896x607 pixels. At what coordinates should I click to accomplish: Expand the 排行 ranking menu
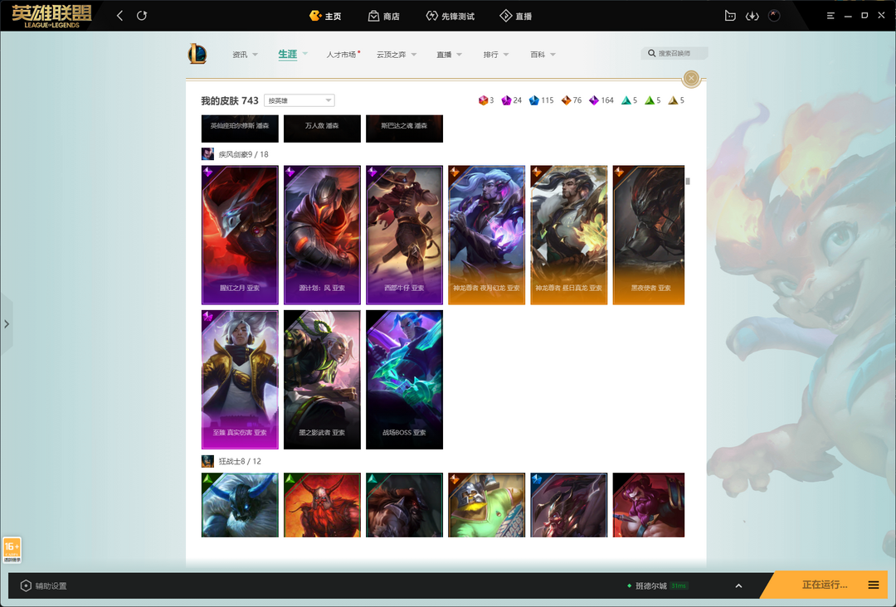point(496,55)
